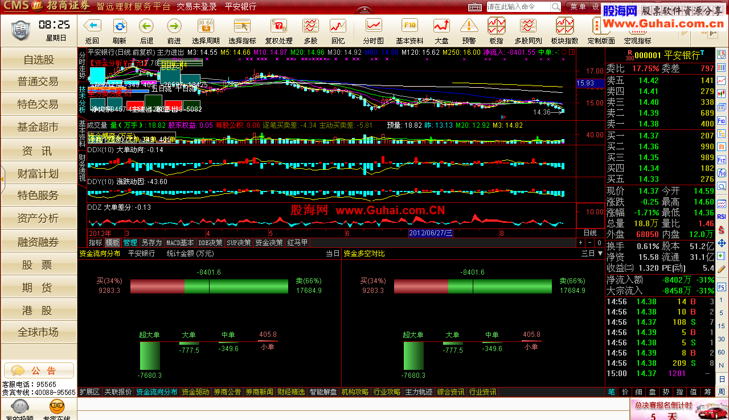This screenshot has width=729, height=420.
Task: Switch to the 红马甲 tab
Action: point(297,243)
